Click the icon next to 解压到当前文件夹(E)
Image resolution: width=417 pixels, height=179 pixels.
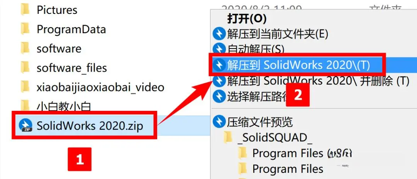[x=219, y=34]
